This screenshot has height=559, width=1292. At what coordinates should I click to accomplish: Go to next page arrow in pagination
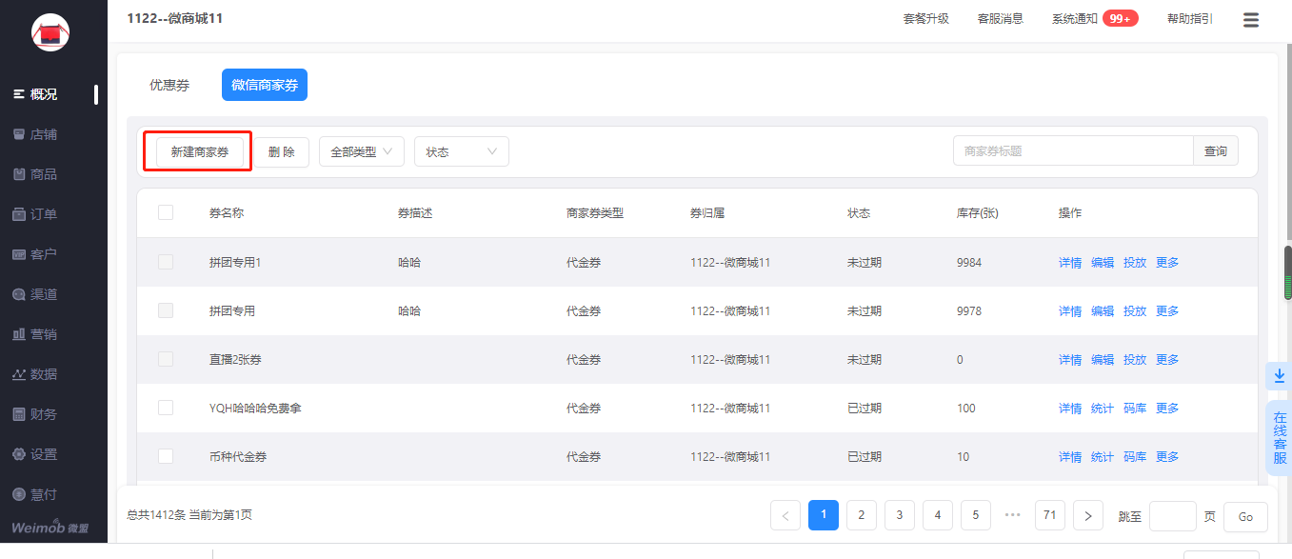(x=1088, y=515)
